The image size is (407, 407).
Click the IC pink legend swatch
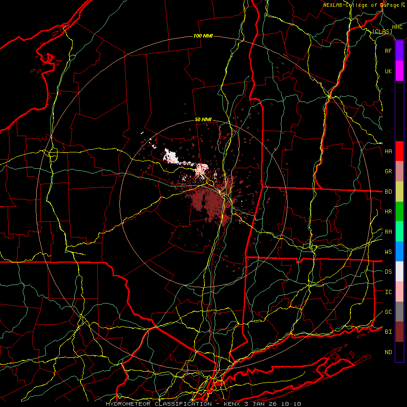coord(399,292)
